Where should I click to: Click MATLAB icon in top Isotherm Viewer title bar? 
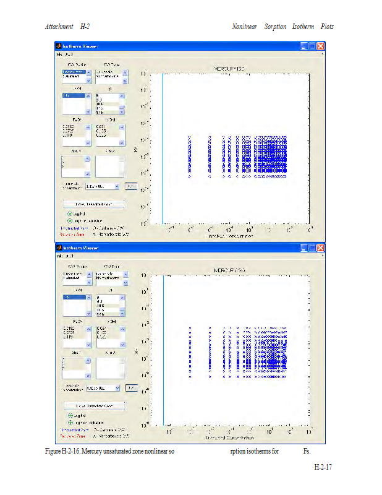click(59, 46)
